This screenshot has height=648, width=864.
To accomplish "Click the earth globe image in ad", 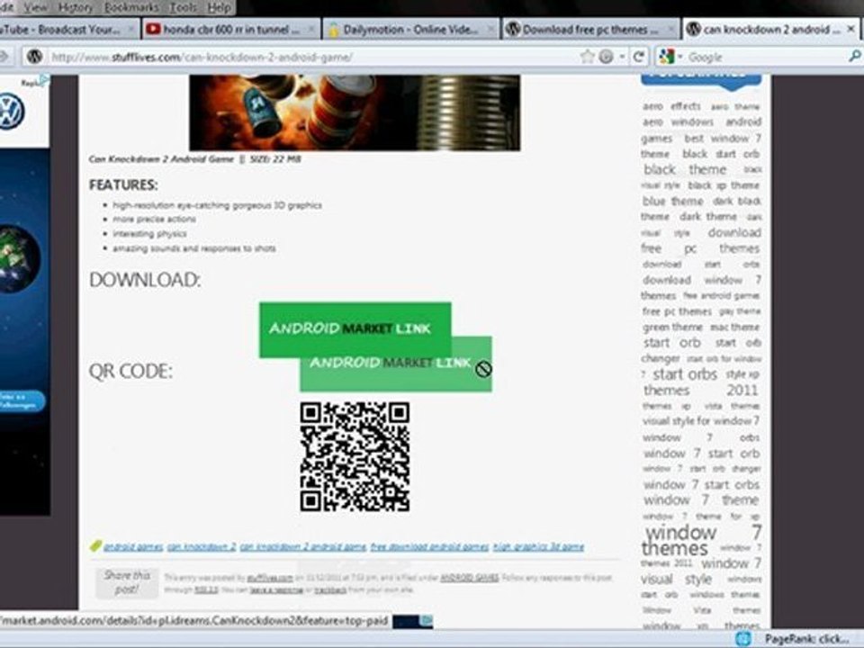I will click(19, 258).
